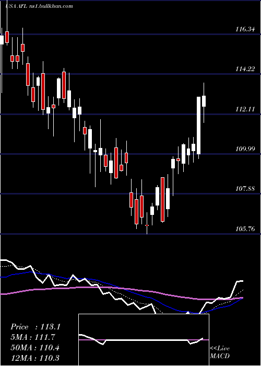Click the '<<Live MACD' label
This screenshot has height=366, width=261.
click(220, 352)
